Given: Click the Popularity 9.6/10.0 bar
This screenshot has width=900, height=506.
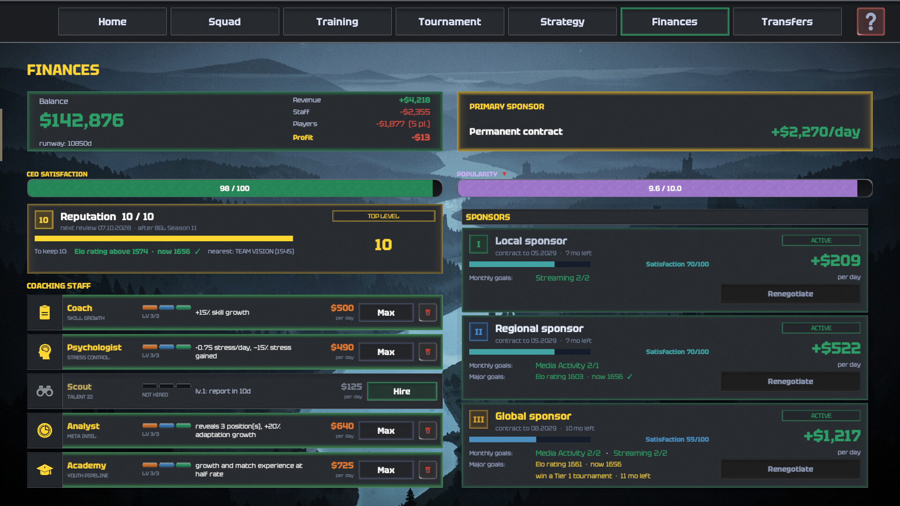Looking at the screenshot, I should (665, 188).
